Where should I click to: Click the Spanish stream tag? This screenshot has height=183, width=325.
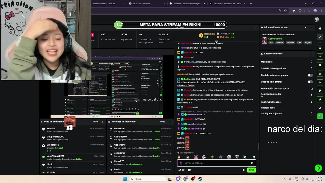(x=280, y=43)
